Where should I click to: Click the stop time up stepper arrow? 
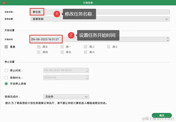pyautogui.click(x=87, y=69)
